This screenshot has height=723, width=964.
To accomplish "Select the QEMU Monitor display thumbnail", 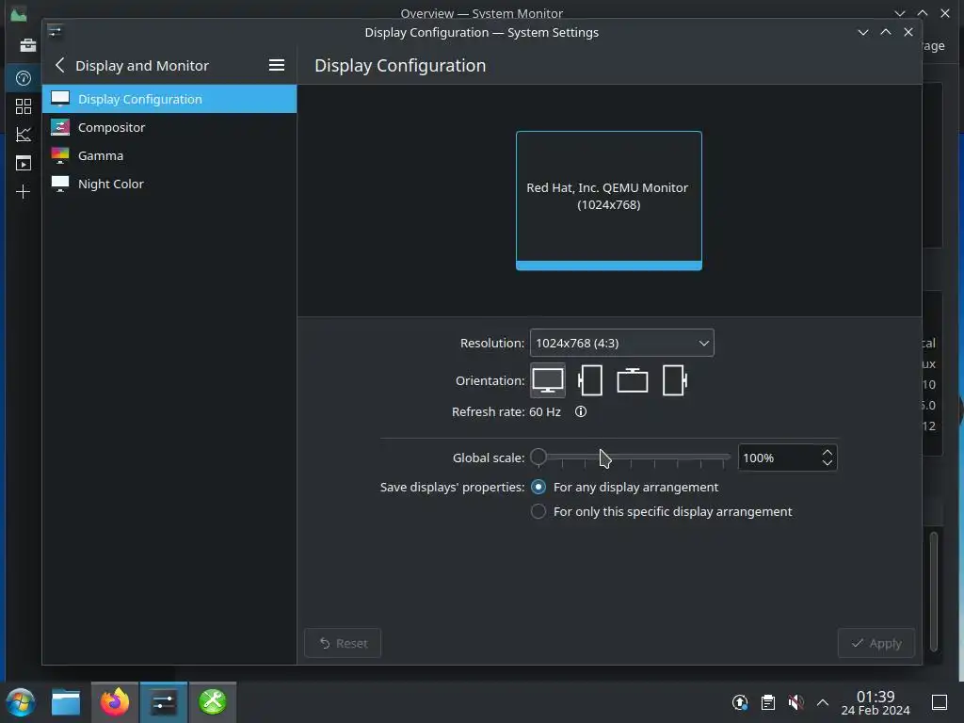I will pos(609,201).
